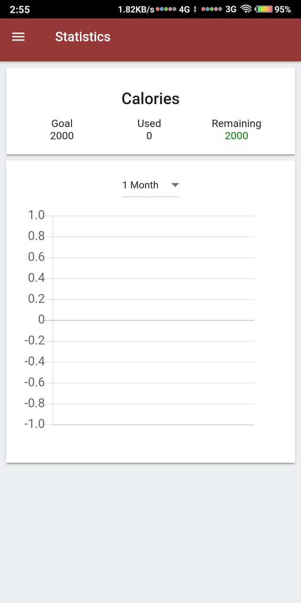The height and width of the screenshot is (603, 301).
Task: Tap the 0.6 gridline label
Action: pos(36,257)
